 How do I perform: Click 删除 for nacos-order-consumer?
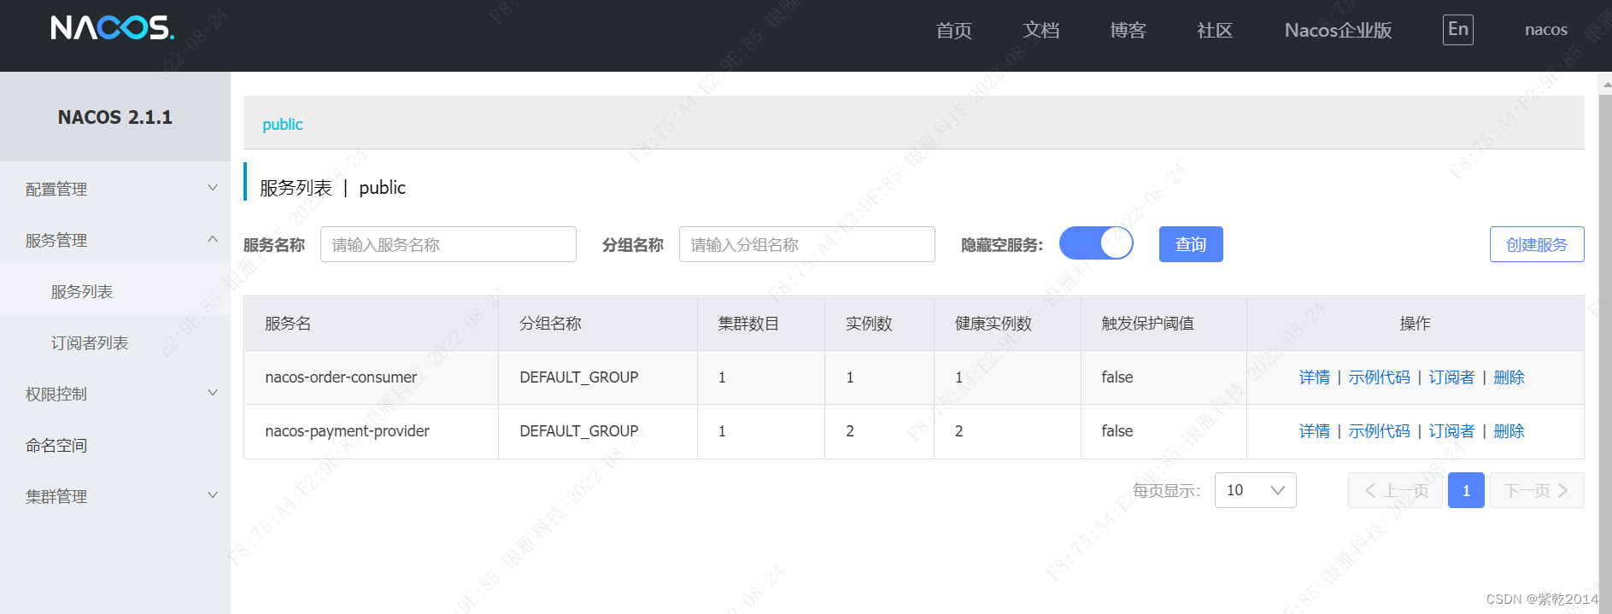tap(1509, 377)
